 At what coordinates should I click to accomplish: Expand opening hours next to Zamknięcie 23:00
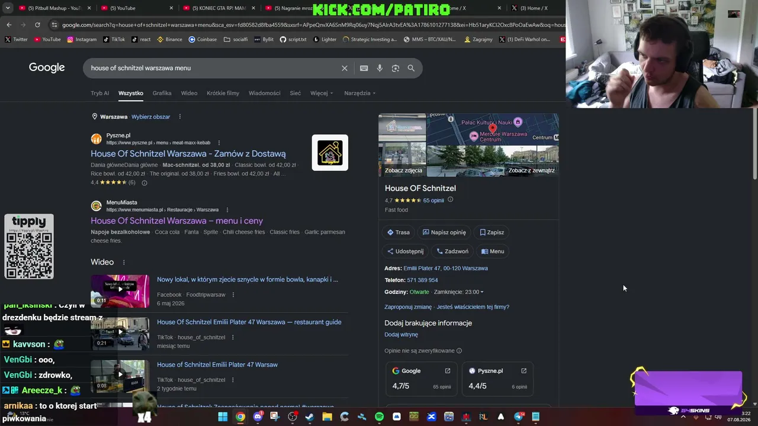point(459,292)
